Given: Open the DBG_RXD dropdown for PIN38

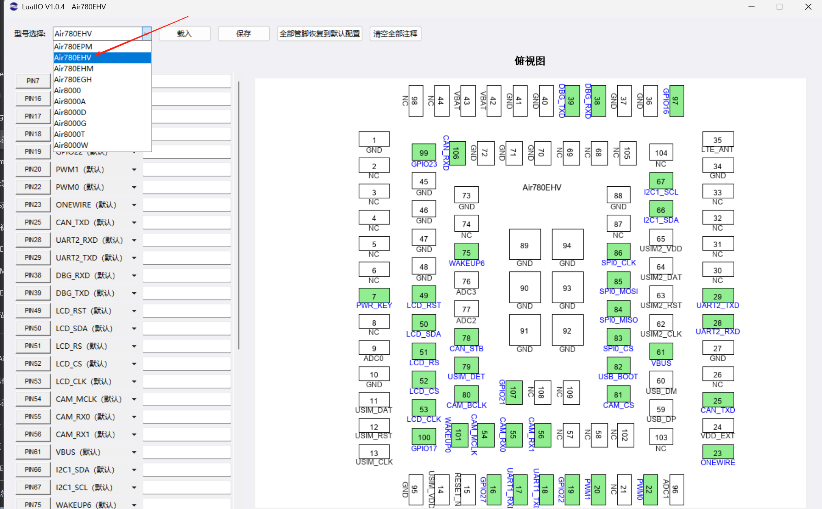Looking at the screenshot, I should click(x=134, y=276).
